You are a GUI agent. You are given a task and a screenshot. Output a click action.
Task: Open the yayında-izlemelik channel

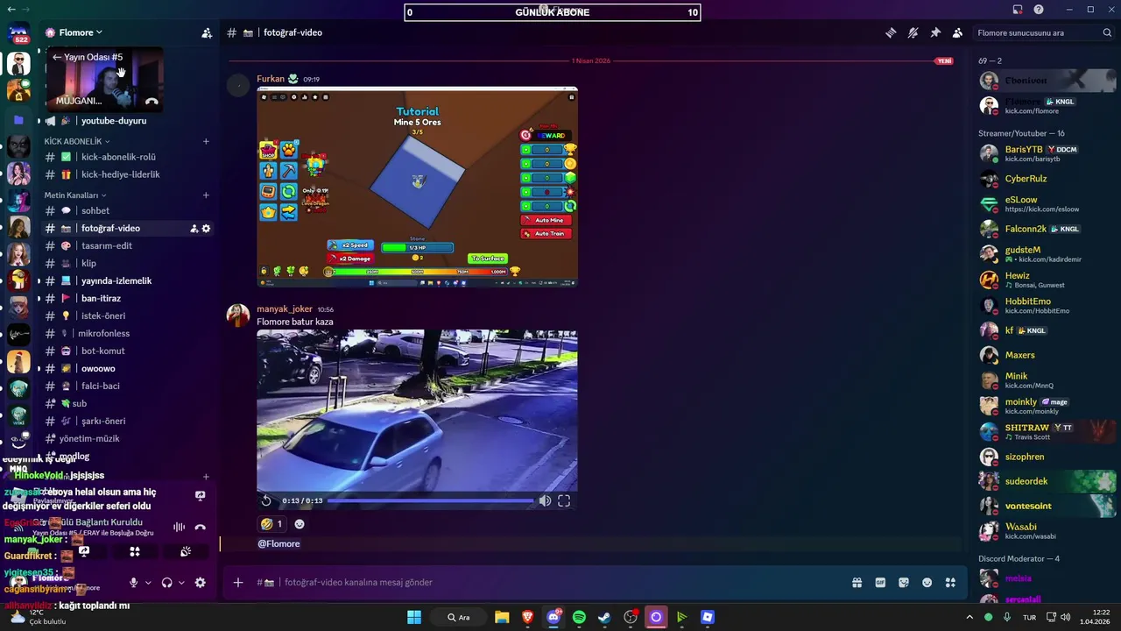(116, 280)
